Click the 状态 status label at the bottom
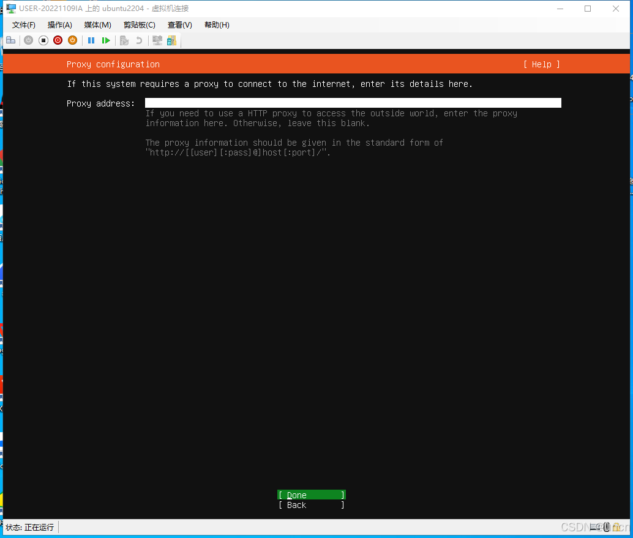 pos(28,527)
